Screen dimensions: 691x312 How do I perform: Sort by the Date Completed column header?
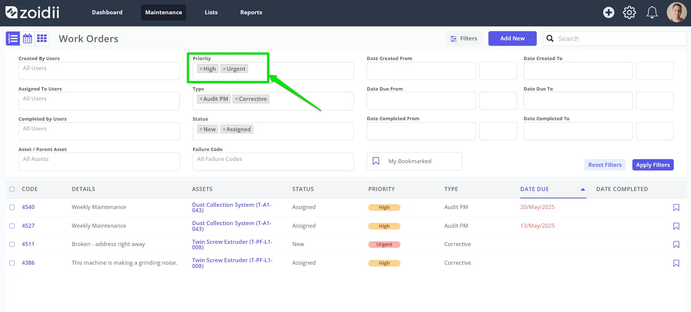click(x=622, y=189)
